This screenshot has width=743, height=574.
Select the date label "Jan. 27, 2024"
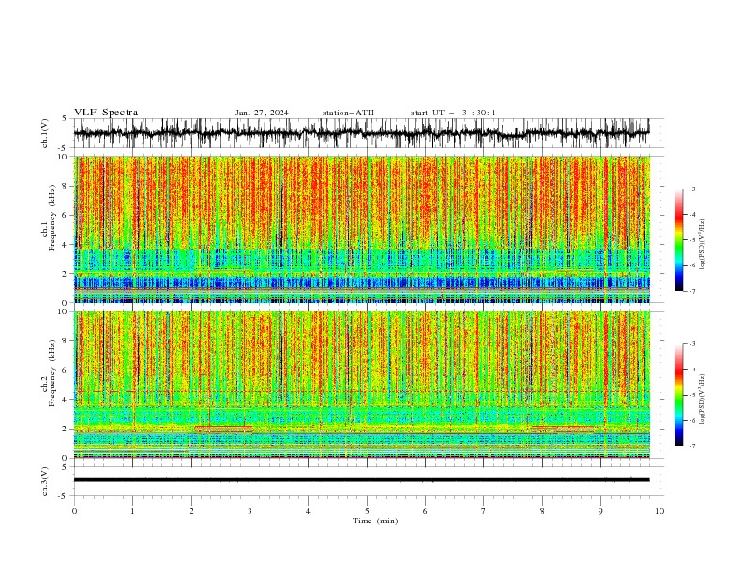pos(262,113)
